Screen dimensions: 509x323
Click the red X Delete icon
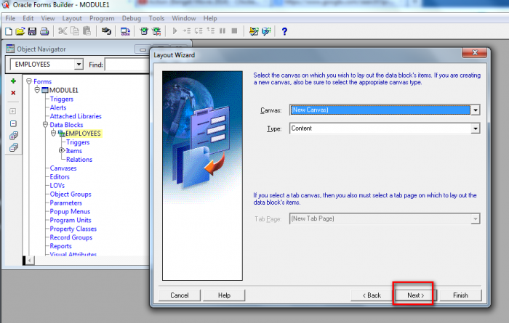coord(13,93)
